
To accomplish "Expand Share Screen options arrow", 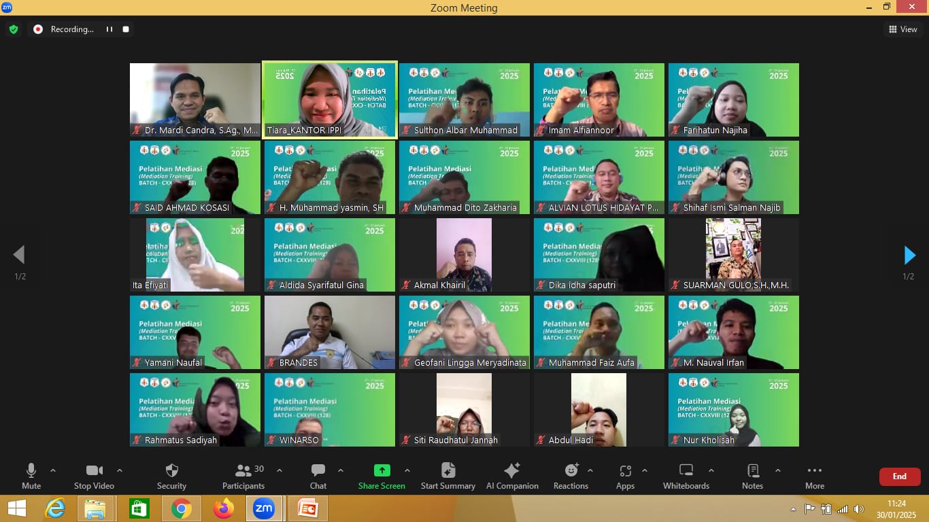I will tap(407, 470).
